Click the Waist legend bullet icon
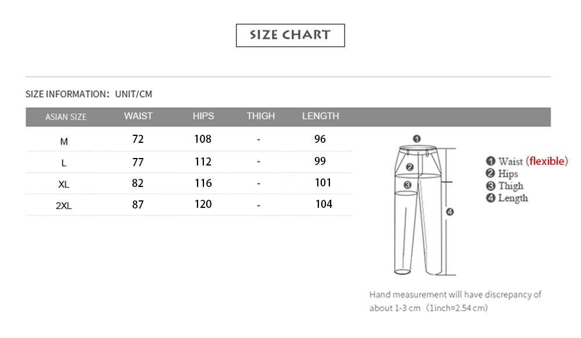This screenshot has width=581, height=338. [x=490, y=161]
